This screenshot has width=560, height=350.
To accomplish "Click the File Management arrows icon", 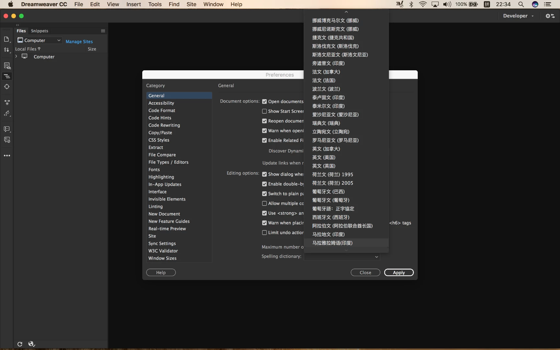I will point(6,50).
